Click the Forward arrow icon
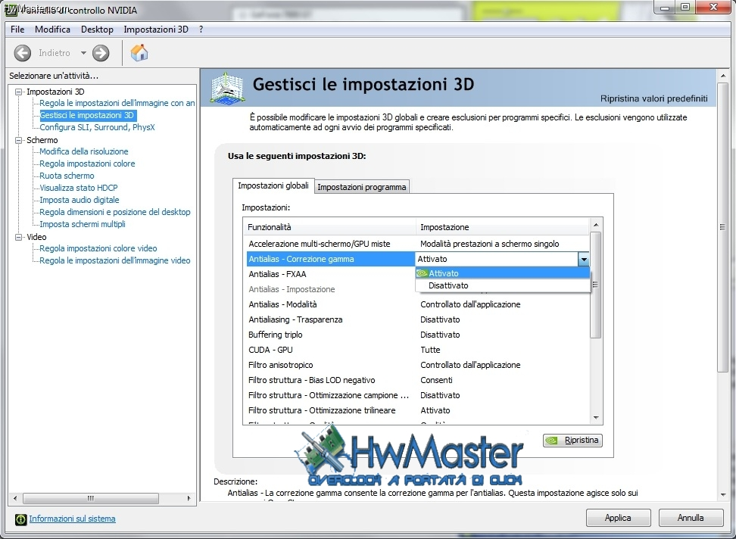The height and width of the screenshot is (539, 736). point(101,53)
